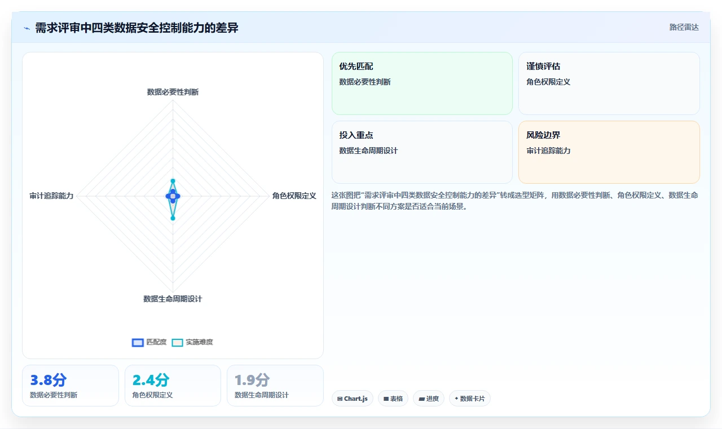The image size is (722, 429).
Task: Select the Chart.js tag
Action: [x=353, y=399]
